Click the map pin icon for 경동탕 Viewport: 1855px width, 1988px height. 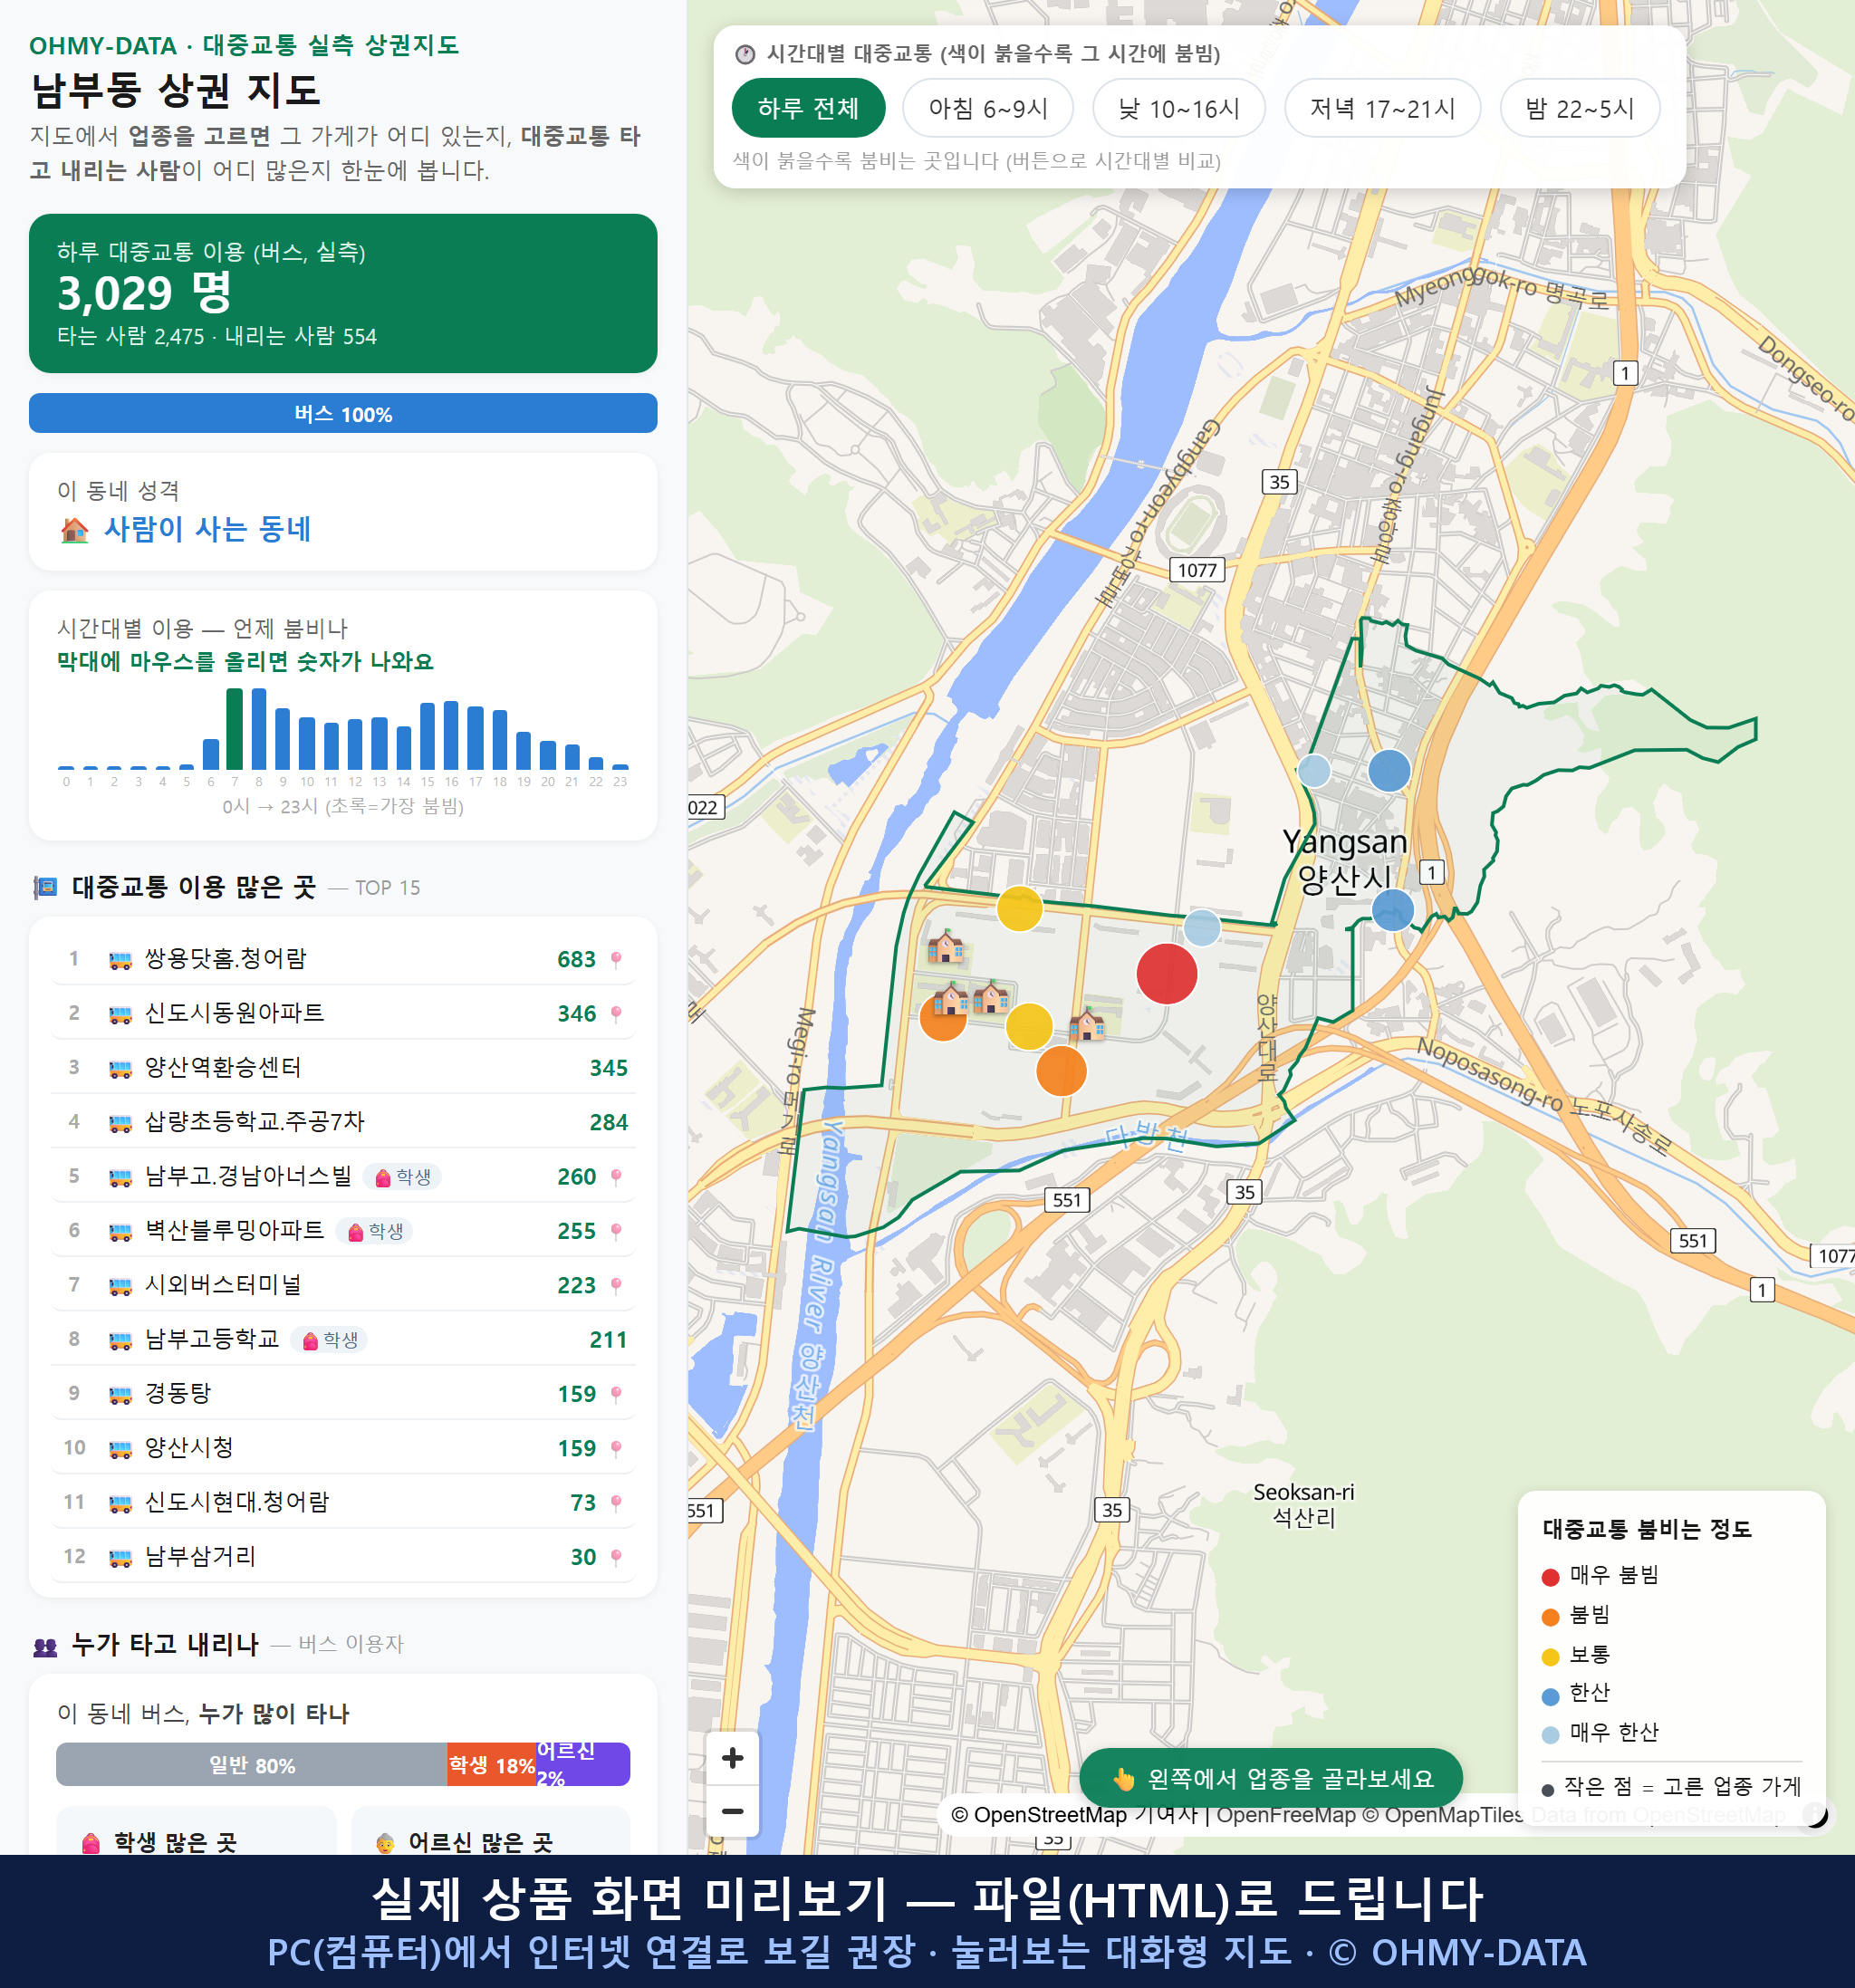(x=616, y=1394)
